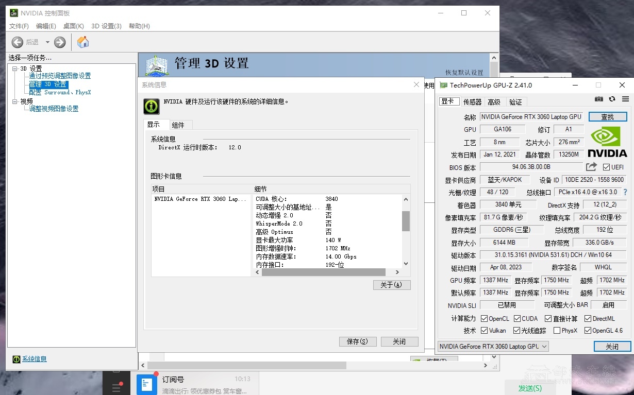Open the 编辑(E) menu
The width and height of the screenshot is (634, 395).
[46, 26]
